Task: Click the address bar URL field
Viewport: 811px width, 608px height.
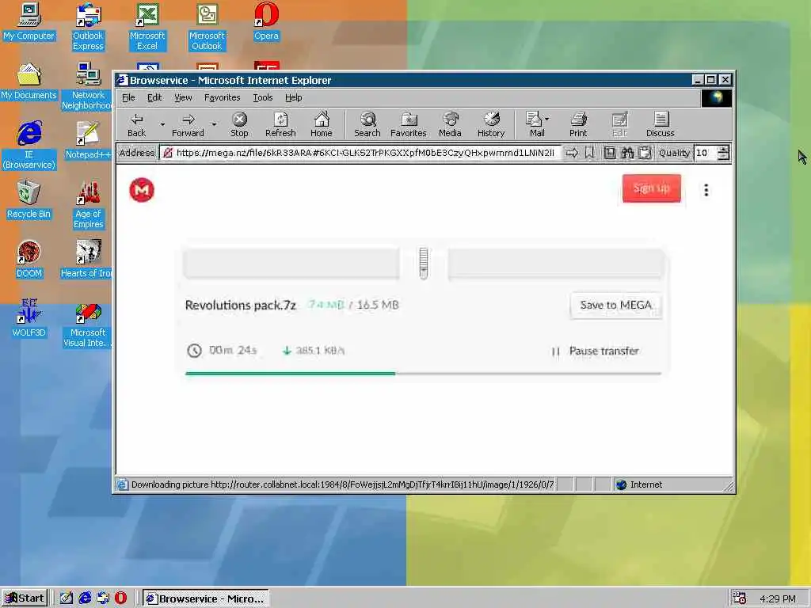Action: point(360,153)
